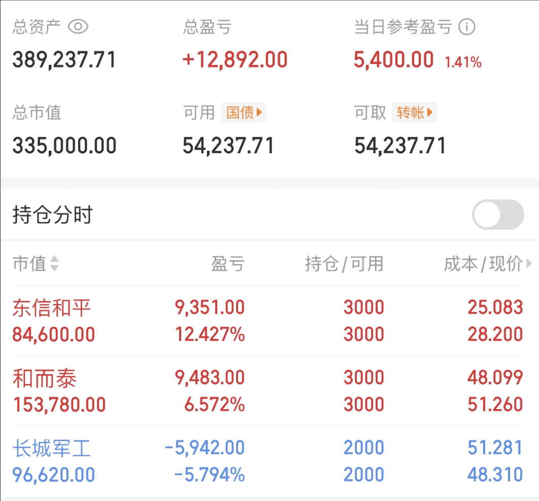Hide total assets with eye icon
539x501 pixels.
(78, 27)
